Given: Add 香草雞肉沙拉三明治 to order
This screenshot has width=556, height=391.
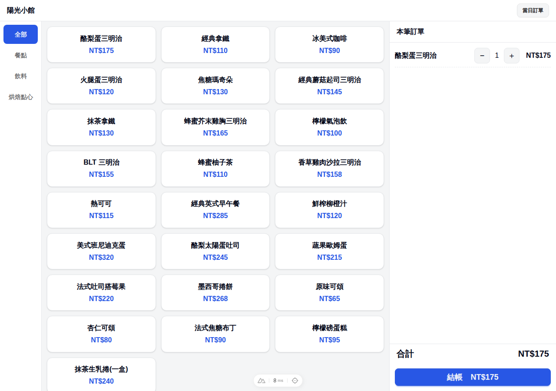Looking at the screenshot, I should [329, 169].
